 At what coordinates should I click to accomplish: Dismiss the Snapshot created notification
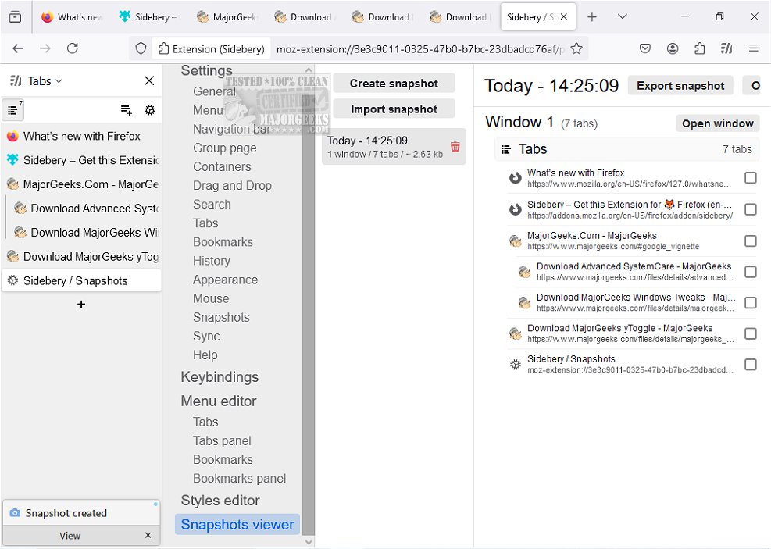click(148, 535)
